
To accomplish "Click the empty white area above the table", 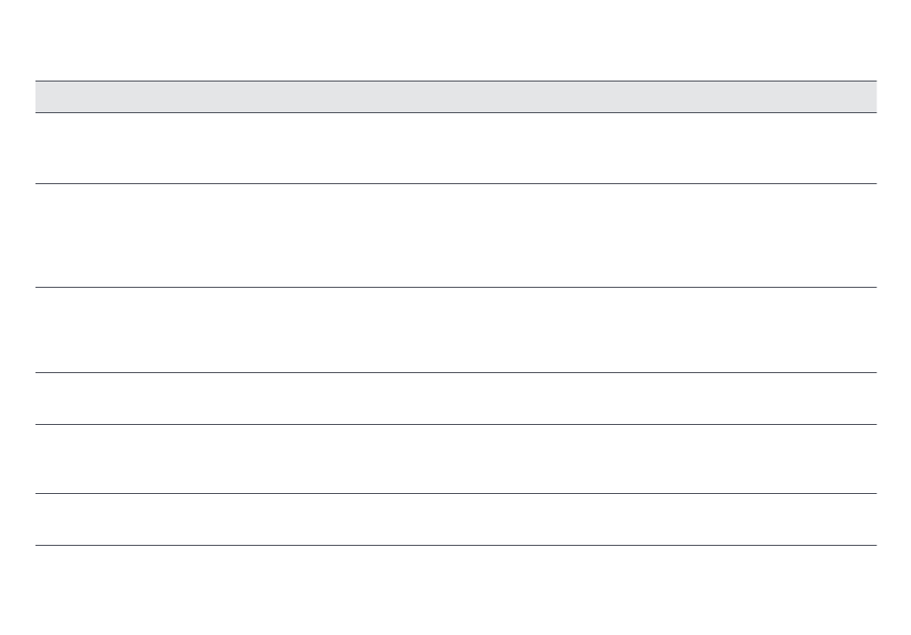I will tap(455, 38).
